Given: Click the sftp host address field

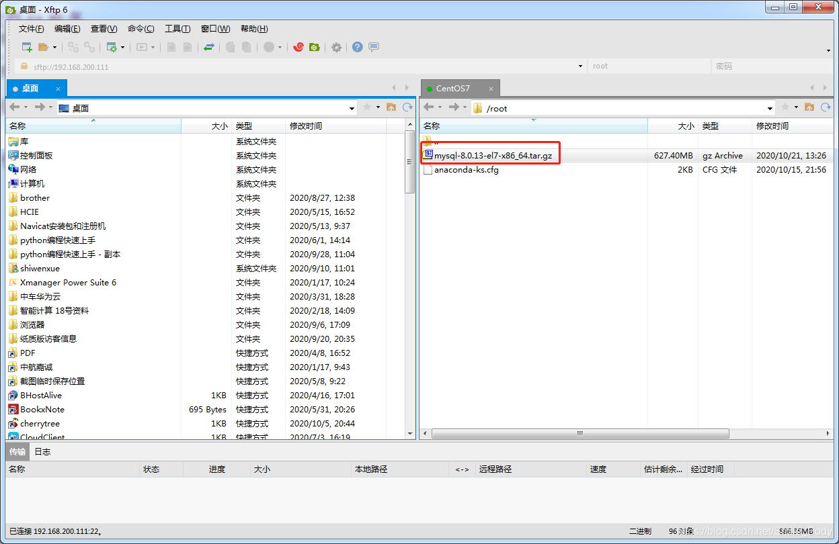Looking at the screenshot, I should tap(301, 66).
